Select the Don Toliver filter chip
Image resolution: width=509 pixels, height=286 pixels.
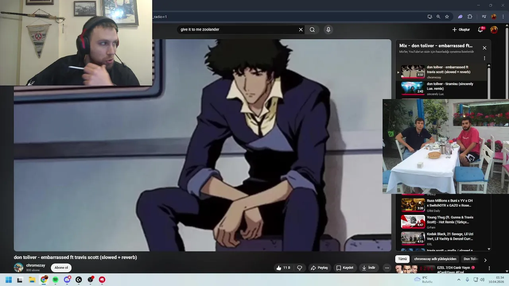pos(470,259)
